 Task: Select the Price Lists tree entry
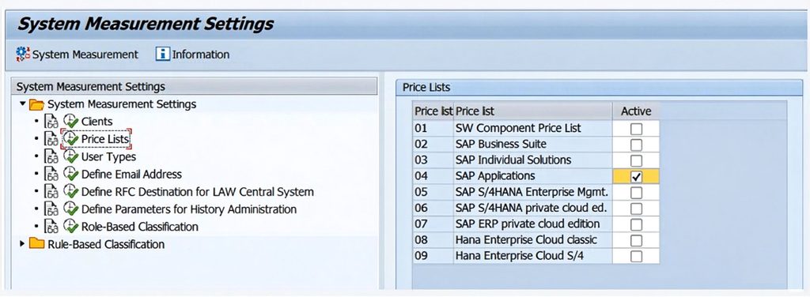coord(105,139)
